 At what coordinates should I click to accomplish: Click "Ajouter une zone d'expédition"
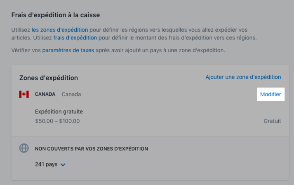243,77
